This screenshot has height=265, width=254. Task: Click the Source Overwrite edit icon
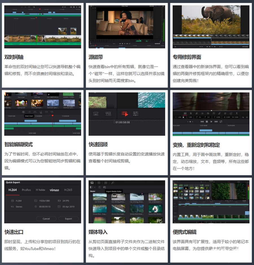[x=52, y=112]
